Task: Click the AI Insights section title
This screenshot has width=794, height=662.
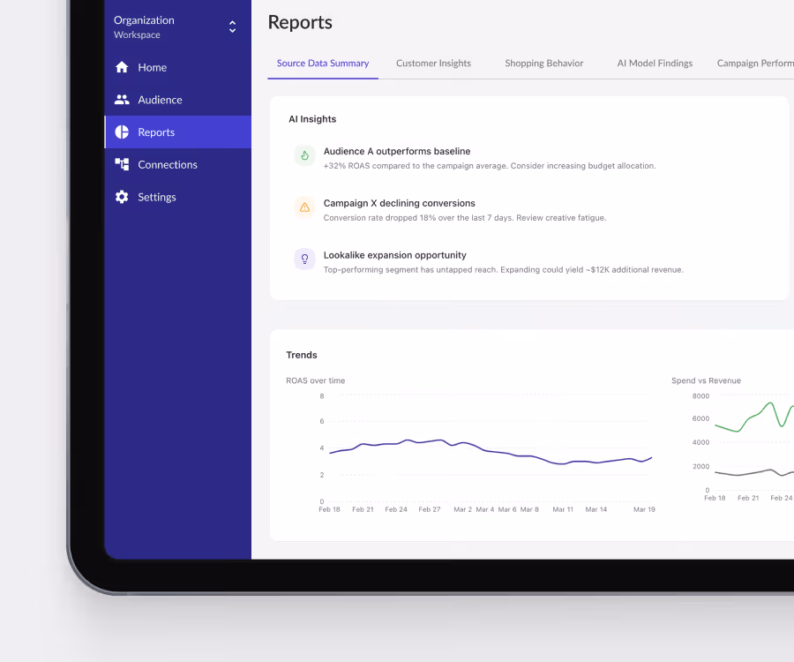Action: (x=312, y=119)
